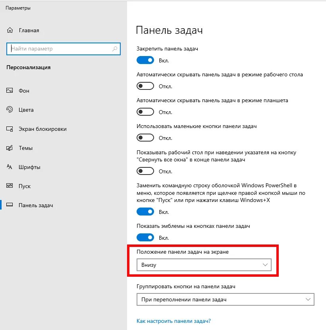Open the Внизу taskbar position dropdown
Screen dimensions: 326x330
(204, 265)
